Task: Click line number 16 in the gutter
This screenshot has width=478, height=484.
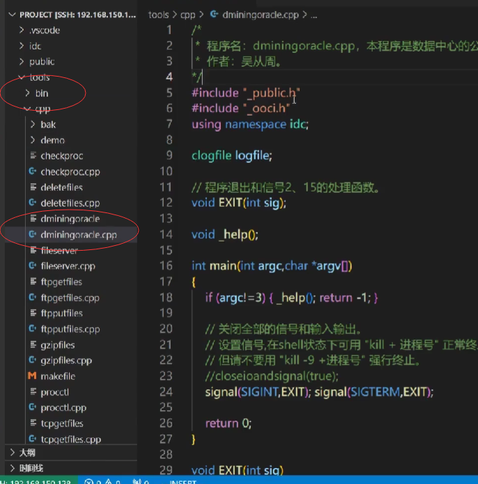Action: 166,266
